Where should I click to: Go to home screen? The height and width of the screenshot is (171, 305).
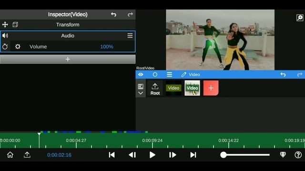point(10,155)
